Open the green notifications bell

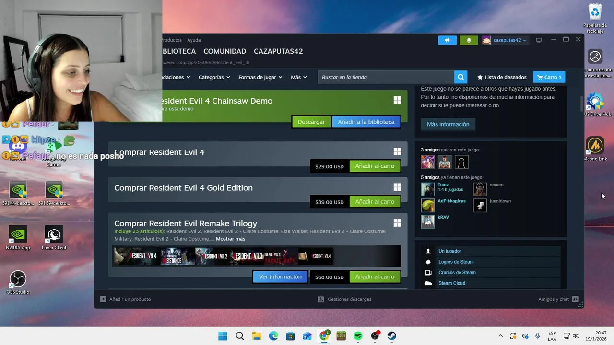click(x=469, y=40)
